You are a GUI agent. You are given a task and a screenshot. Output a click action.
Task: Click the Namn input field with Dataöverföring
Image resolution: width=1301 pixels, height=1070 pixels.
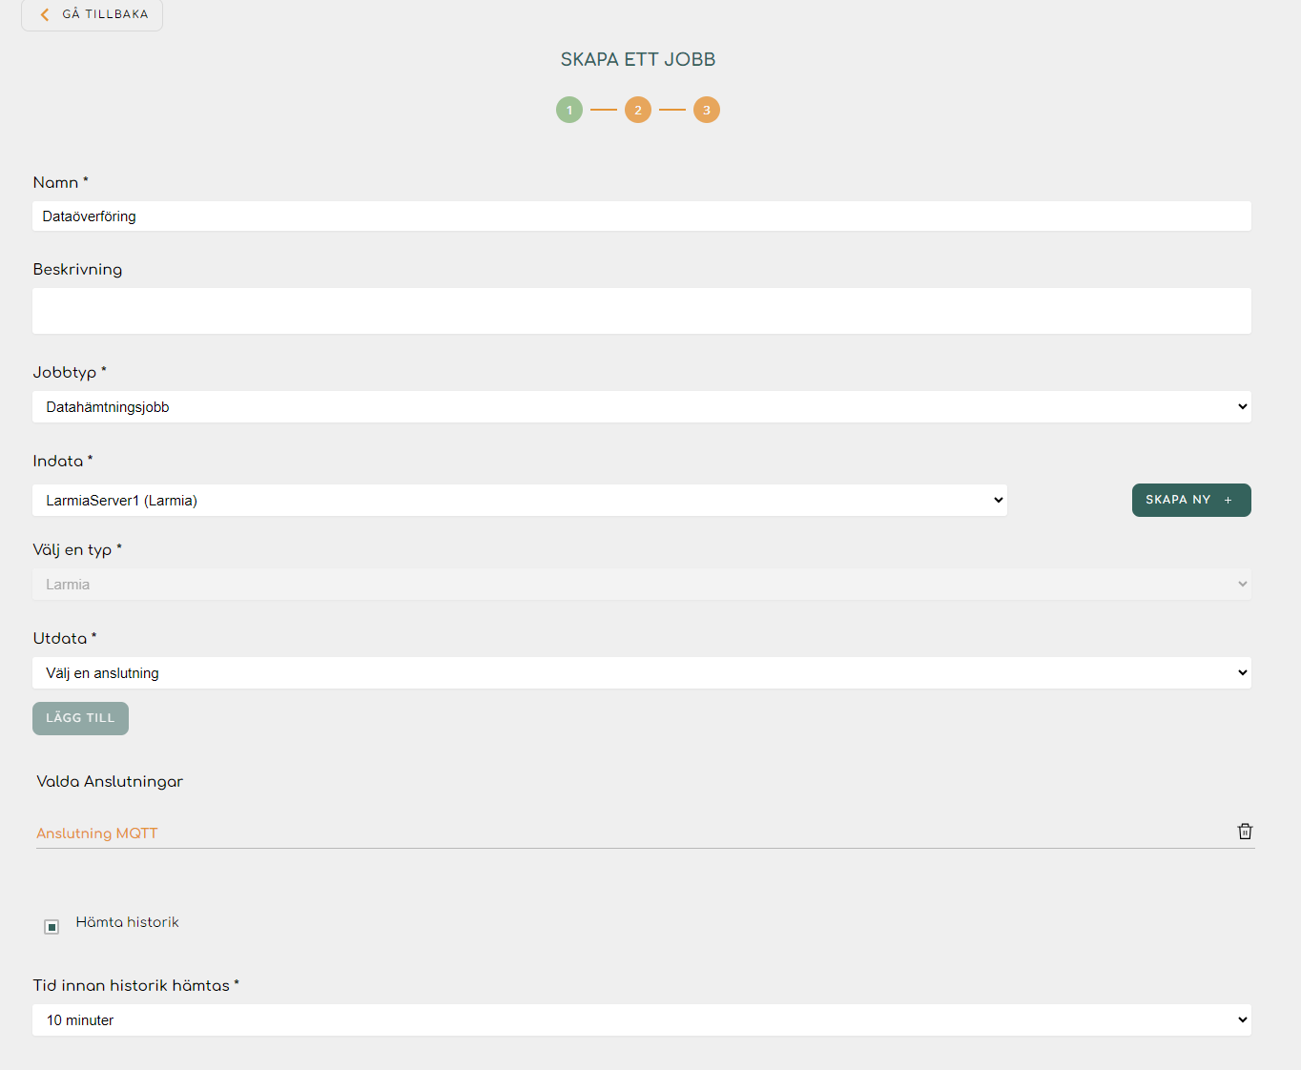(642, 216)
